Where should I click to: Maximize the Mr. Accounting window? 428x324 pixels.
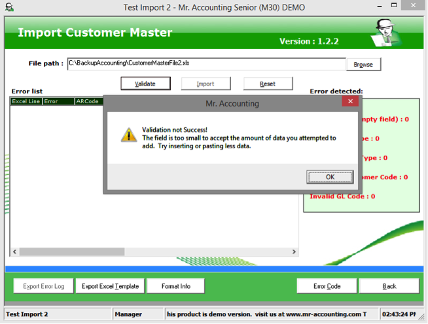(x=394, y=5)
